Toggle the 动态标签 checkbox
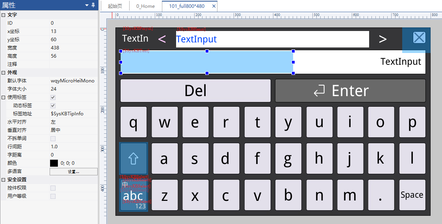The image size is (442, 224). pyautogui.click(x=53, y=106)
